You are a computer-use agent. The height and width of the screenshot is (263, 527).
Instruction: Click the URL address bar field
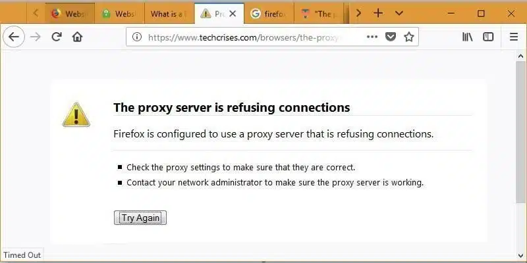pos(250,37)
